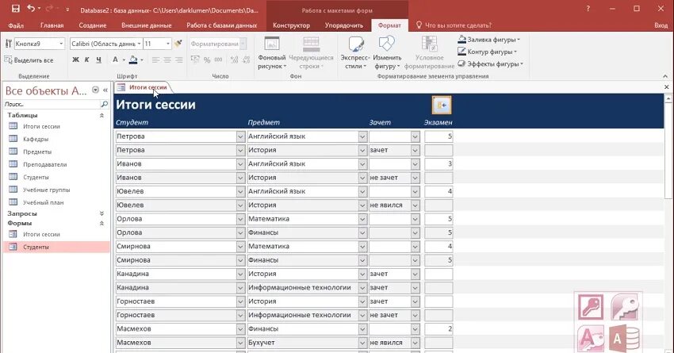The height and width of the screenshot is (353, 674).
Task: Open Фоновый рисунок background image menu
Action: 272,53
